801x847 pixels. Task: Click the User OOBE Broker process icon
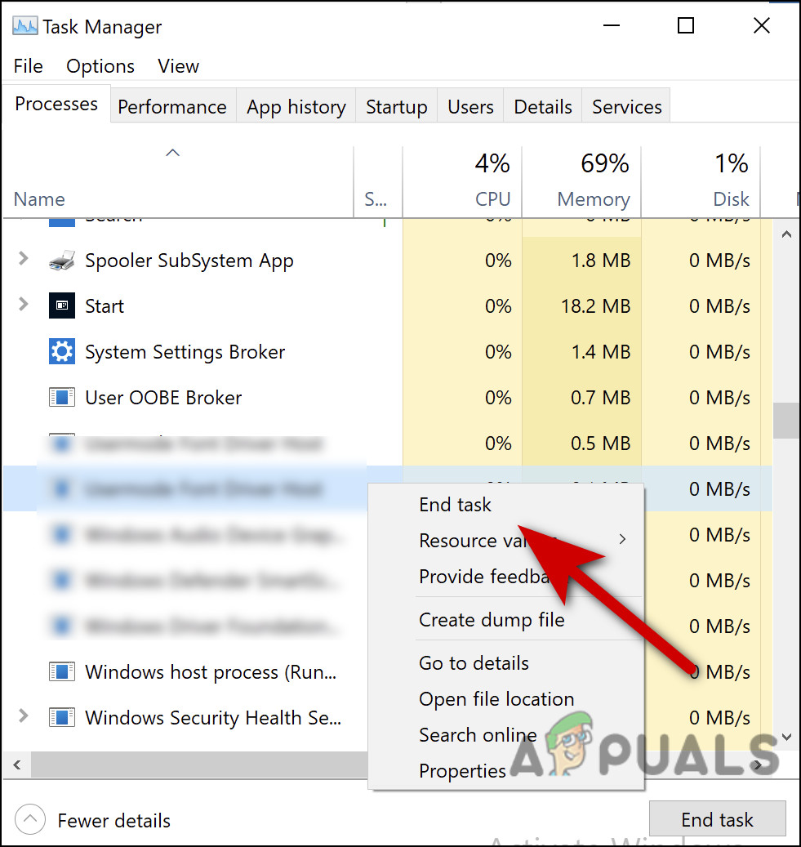61,397
